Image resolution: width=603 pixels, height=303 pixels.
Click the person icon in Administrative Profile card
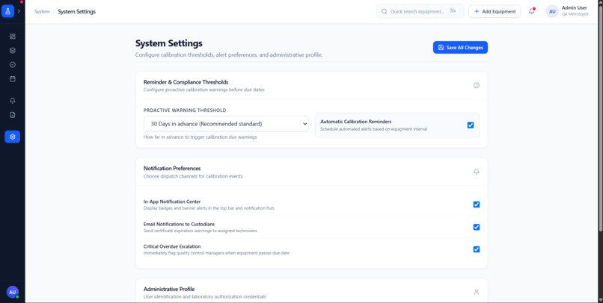coord(476,292)
